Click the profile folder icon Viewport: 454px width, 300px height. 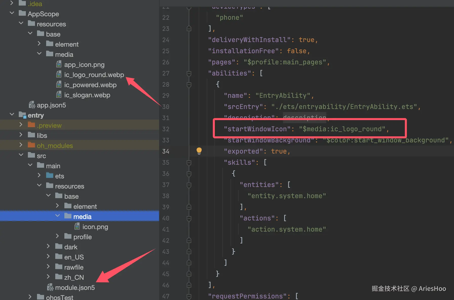pos(68,236)
